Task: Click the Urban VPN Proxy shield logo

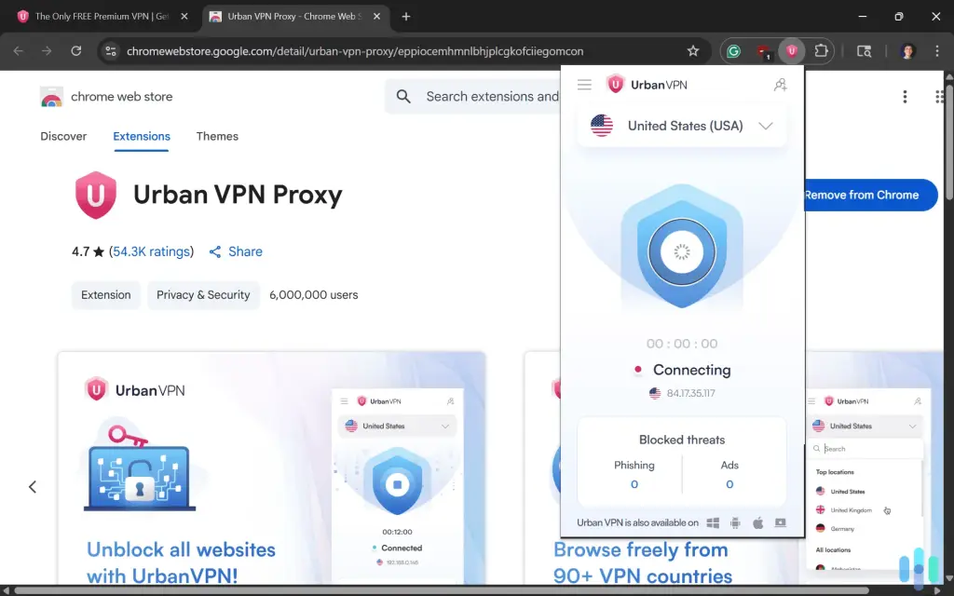Action: coord(96,195)
